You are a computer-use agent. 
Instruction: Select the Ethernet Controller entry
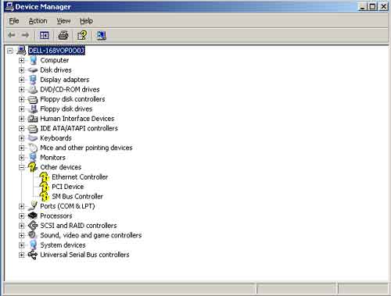click(80, 177)
